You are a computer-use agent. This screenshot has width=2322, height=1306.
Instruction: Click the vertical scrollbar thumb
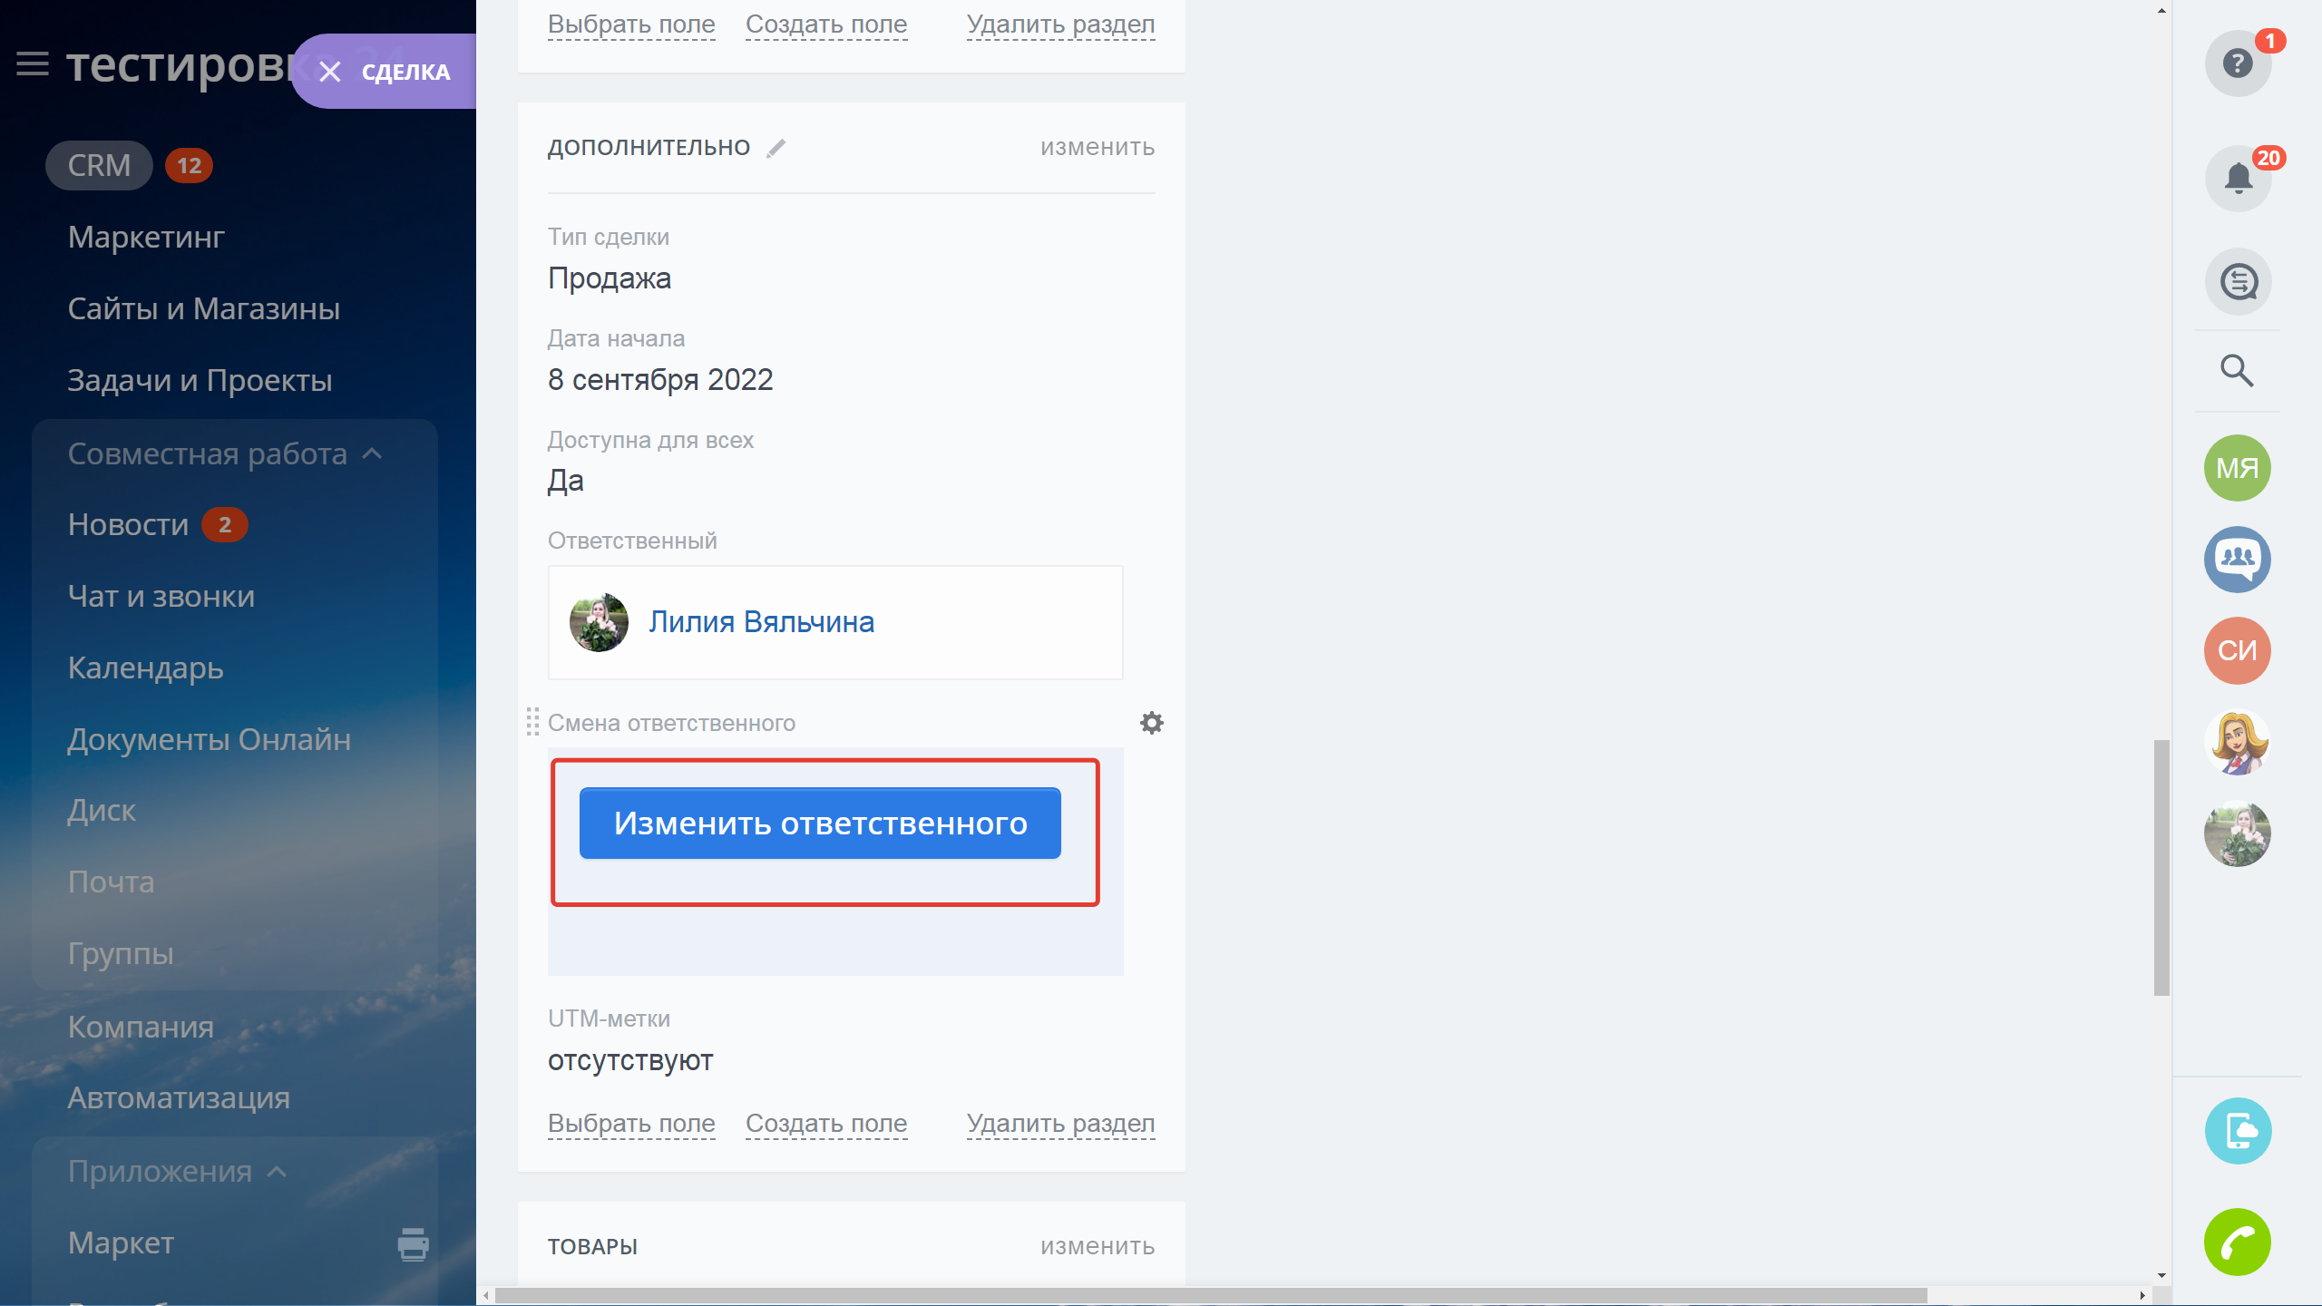coord(2161,866)
